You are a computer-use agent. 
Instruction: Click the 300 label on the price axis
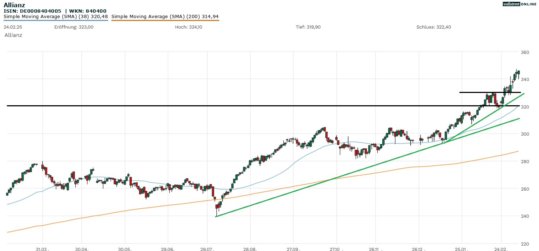tap(525, 134)
